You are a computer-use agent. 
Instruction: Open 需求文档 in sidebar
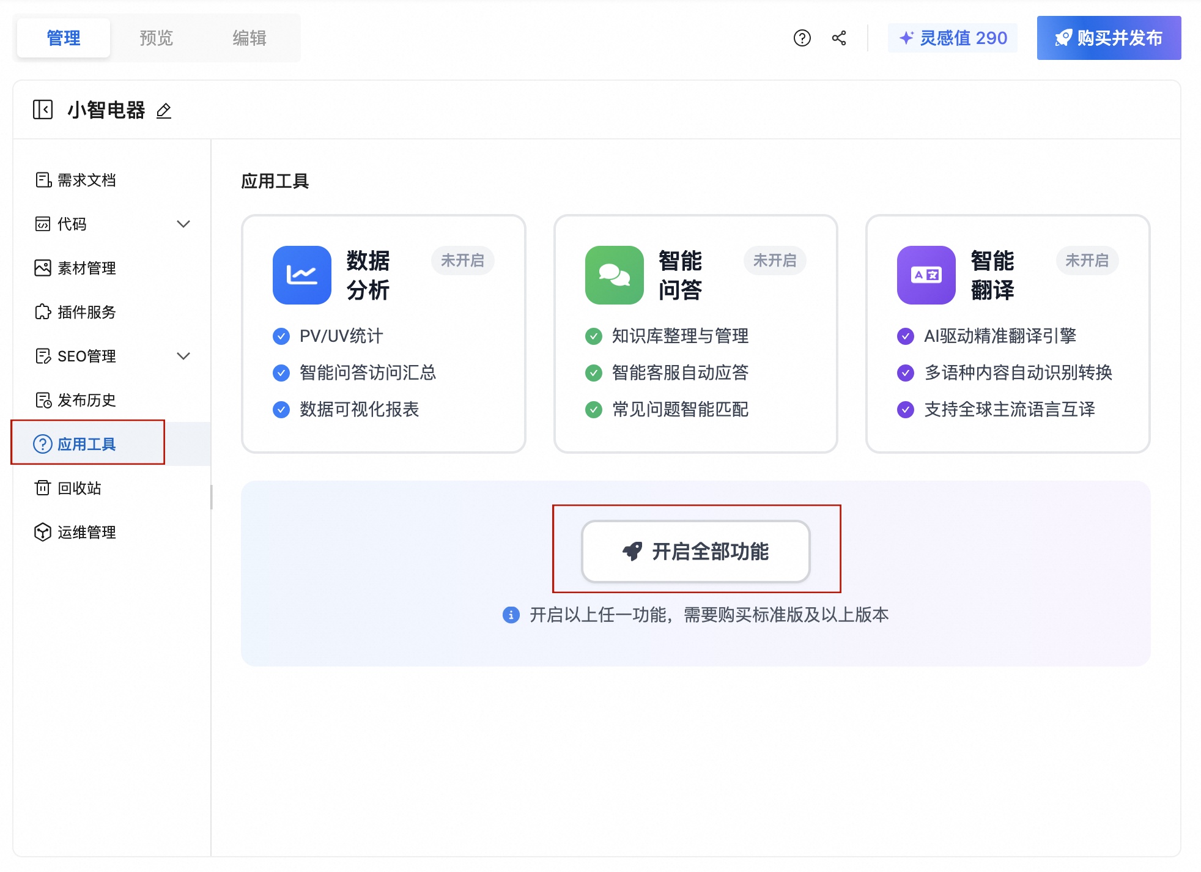pos(111,180)
